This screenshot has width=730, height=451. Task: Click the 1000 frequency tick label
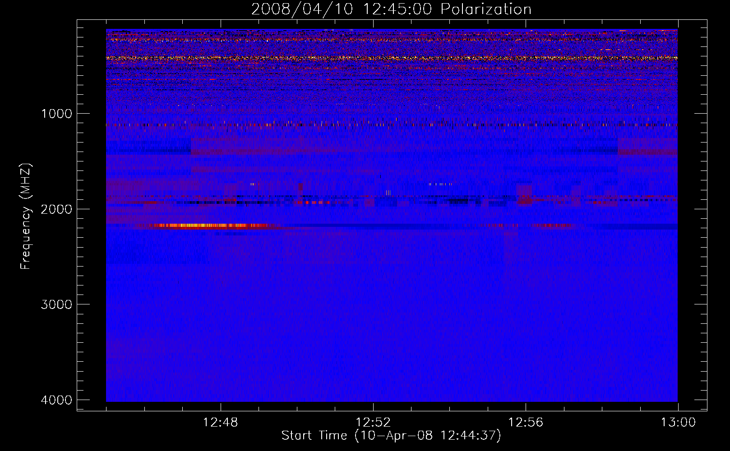57,114
